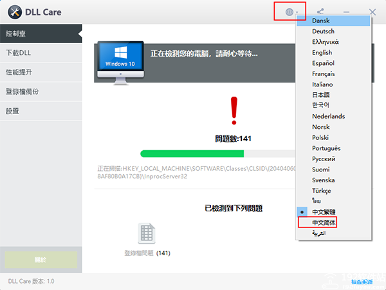The height and width of the screenshot is (290, 386).
Task: Select Français language
Action: 333,73
